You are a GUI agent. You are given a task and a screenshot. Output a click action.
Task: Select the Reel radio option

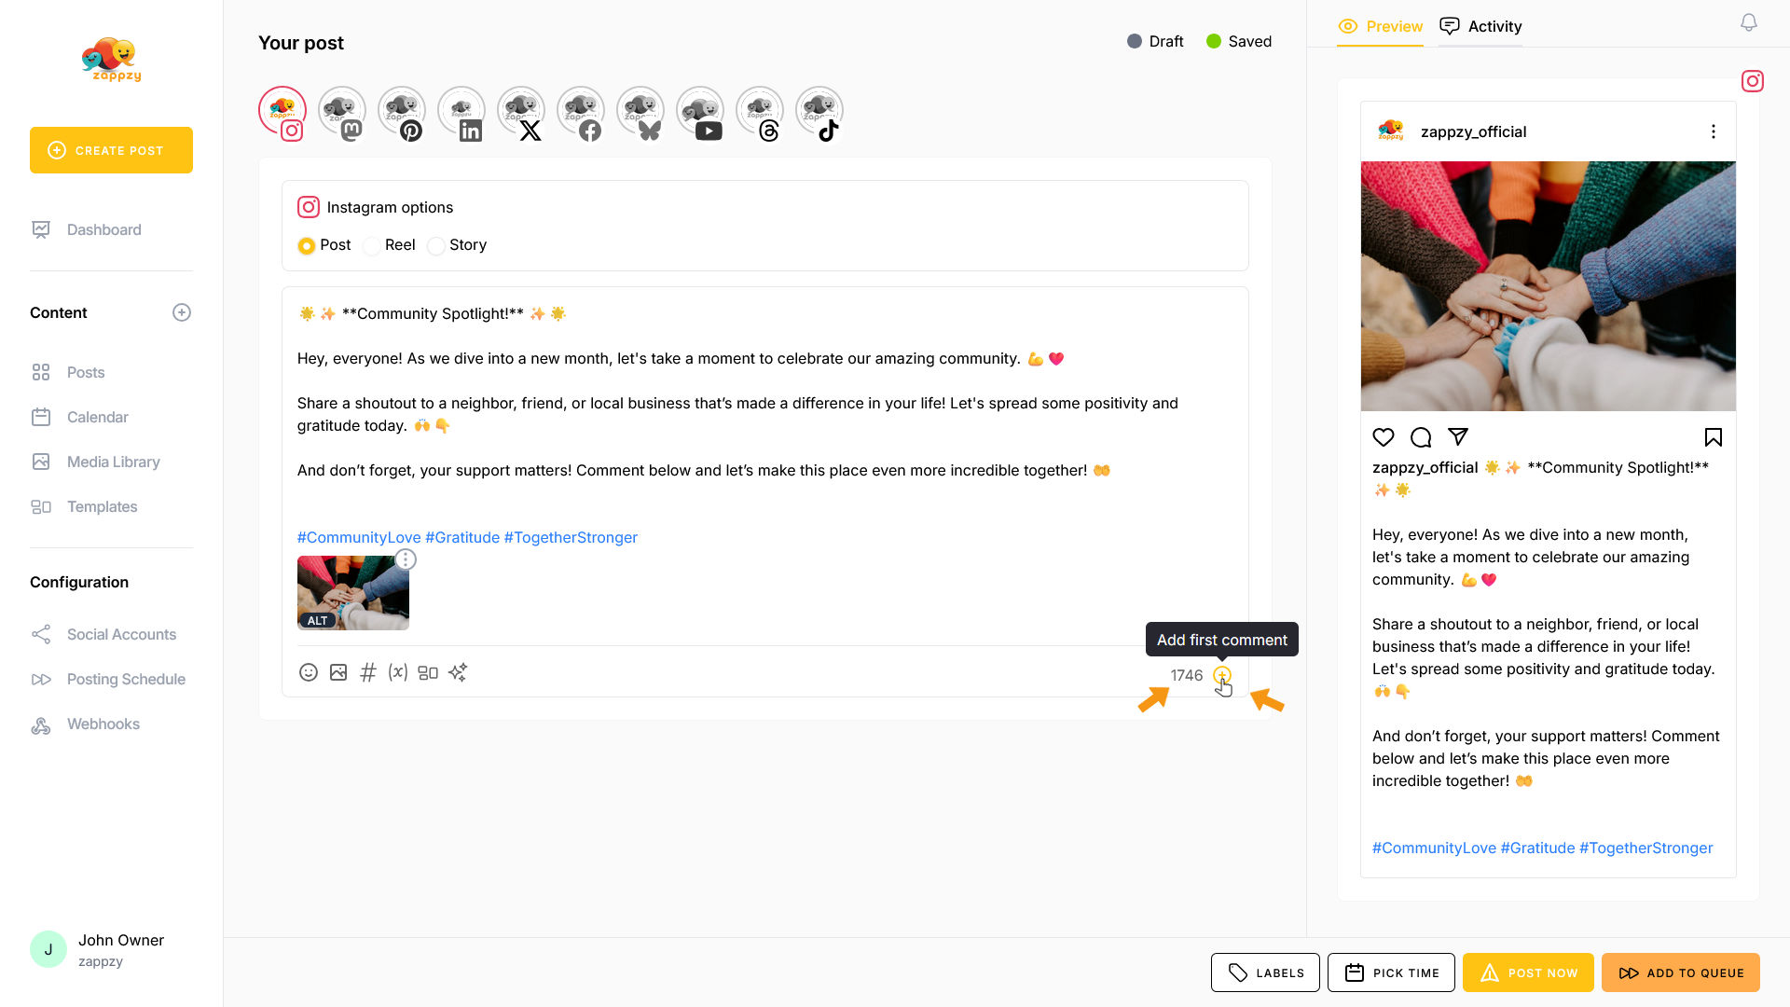pos(372,246)
